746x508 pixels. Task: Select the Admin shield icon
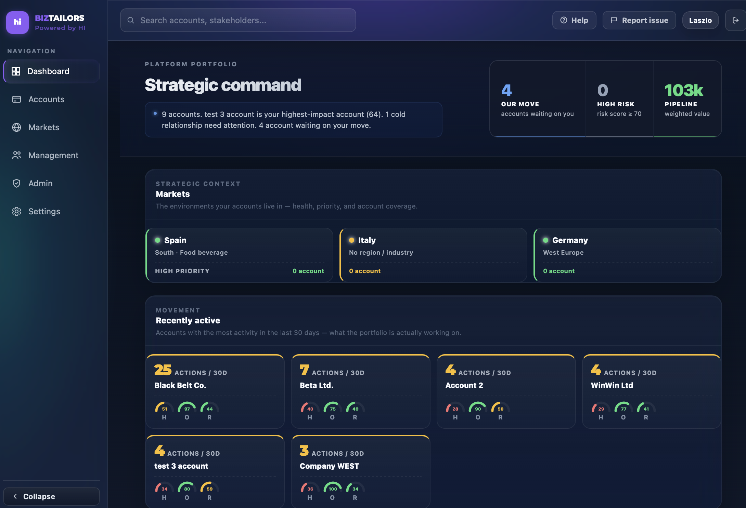tap(17, 183)
